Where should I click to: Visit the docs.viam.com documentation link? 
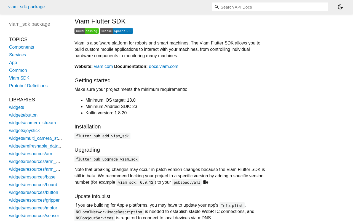click(164, 66)
